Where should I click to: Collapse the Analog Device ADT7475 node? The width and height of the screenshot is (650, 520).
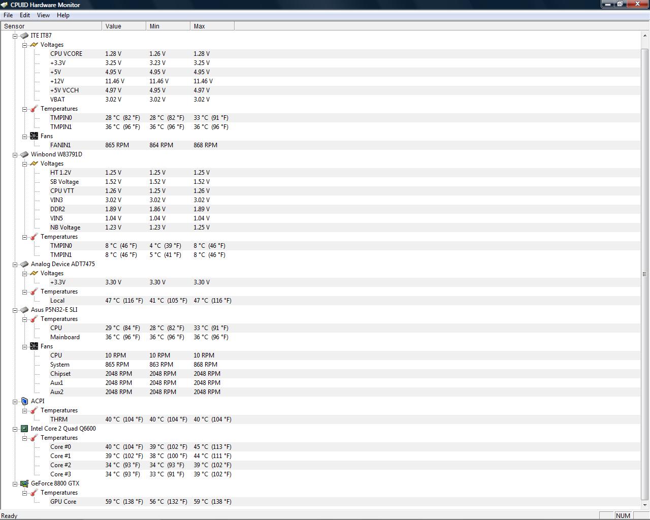tap(15, 264)
